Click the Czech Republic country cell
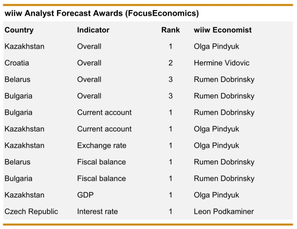This screenshot has width=297, height=229. click(x=31, y=211)
